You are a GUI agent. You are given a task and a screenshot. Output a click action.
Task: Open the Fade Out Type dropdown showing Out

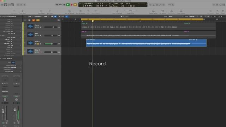tap(16, 46)
